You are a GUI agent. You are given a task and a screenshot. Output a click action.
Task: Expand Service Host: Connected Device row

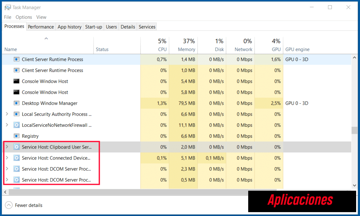click(x=7, y=158)
